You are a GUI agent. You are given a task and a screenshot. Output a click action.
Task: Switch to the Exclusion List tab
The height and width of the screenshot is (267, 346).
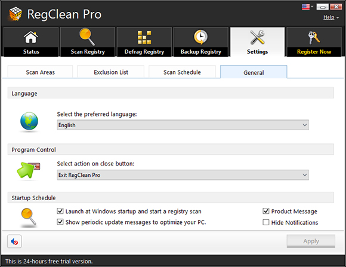(x=111, y=72)
